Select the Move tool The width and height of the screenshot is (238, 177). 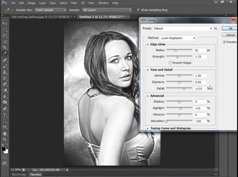coord(4,23)
